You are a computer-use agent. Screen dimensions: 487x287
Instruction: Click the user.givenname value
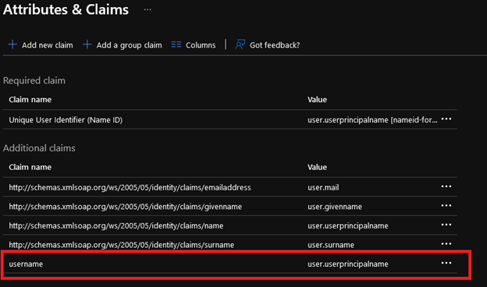click(335, 207)
